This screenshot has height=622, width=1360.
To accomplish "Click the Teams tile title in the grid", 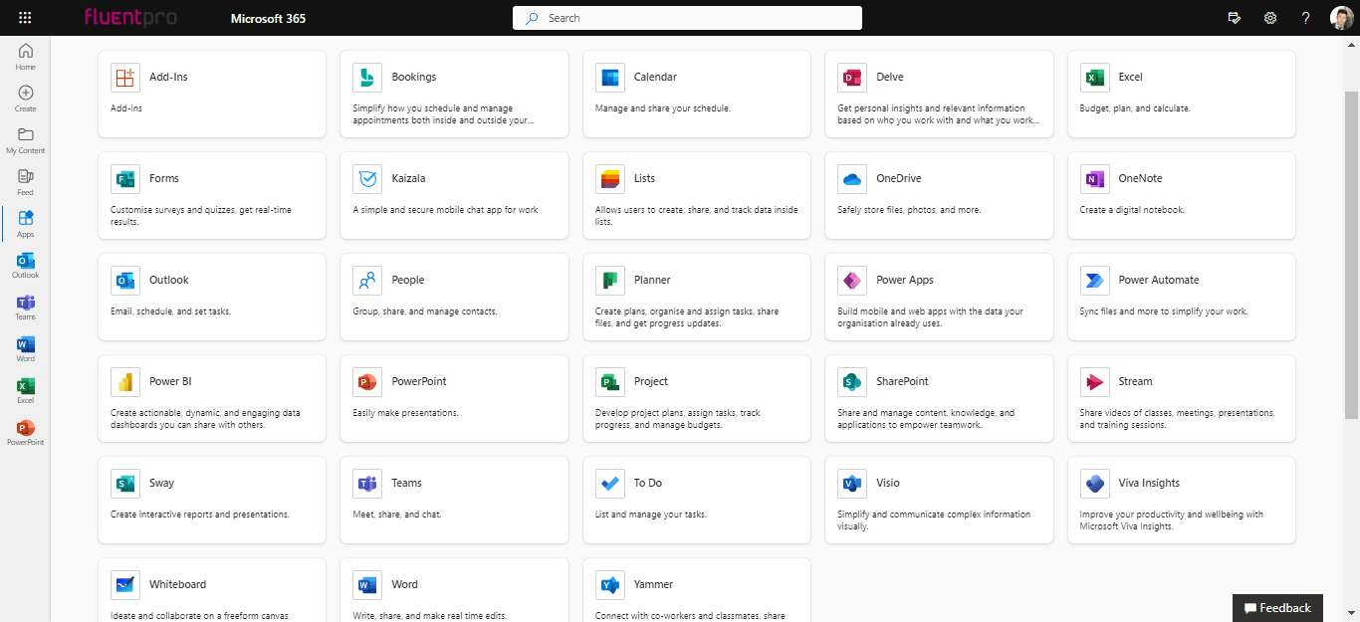I will pyautogui.click(x=406, y=484).
